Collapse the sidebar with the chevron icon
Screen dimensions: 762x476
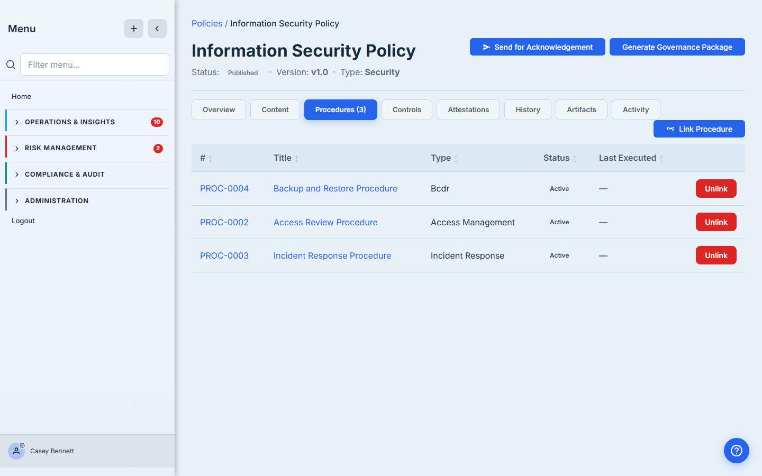[x=157, y=29]
